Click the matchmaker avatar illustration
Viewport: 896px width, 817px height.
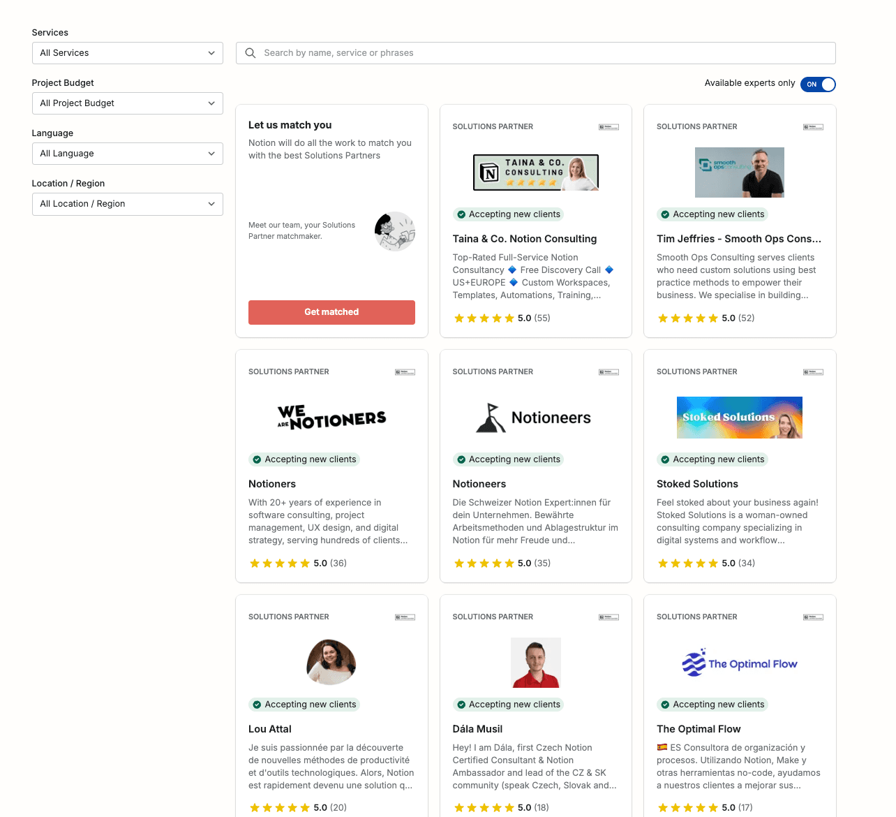click(x=395, y=231)
